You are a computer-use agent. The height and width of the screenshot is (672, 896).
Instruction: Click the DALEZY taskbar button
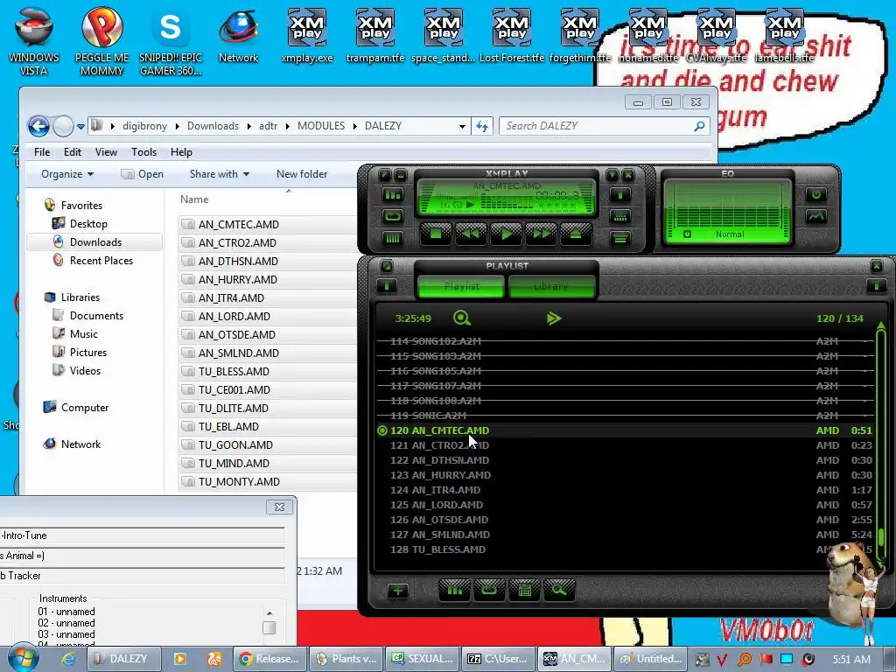[125, 659]
